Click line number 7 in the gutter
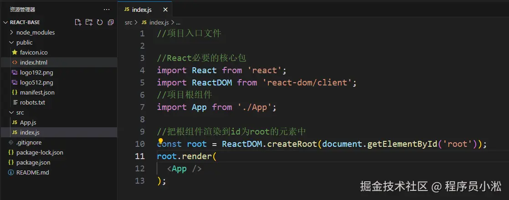Screen dimensions: 509x200 coord(142,107)
